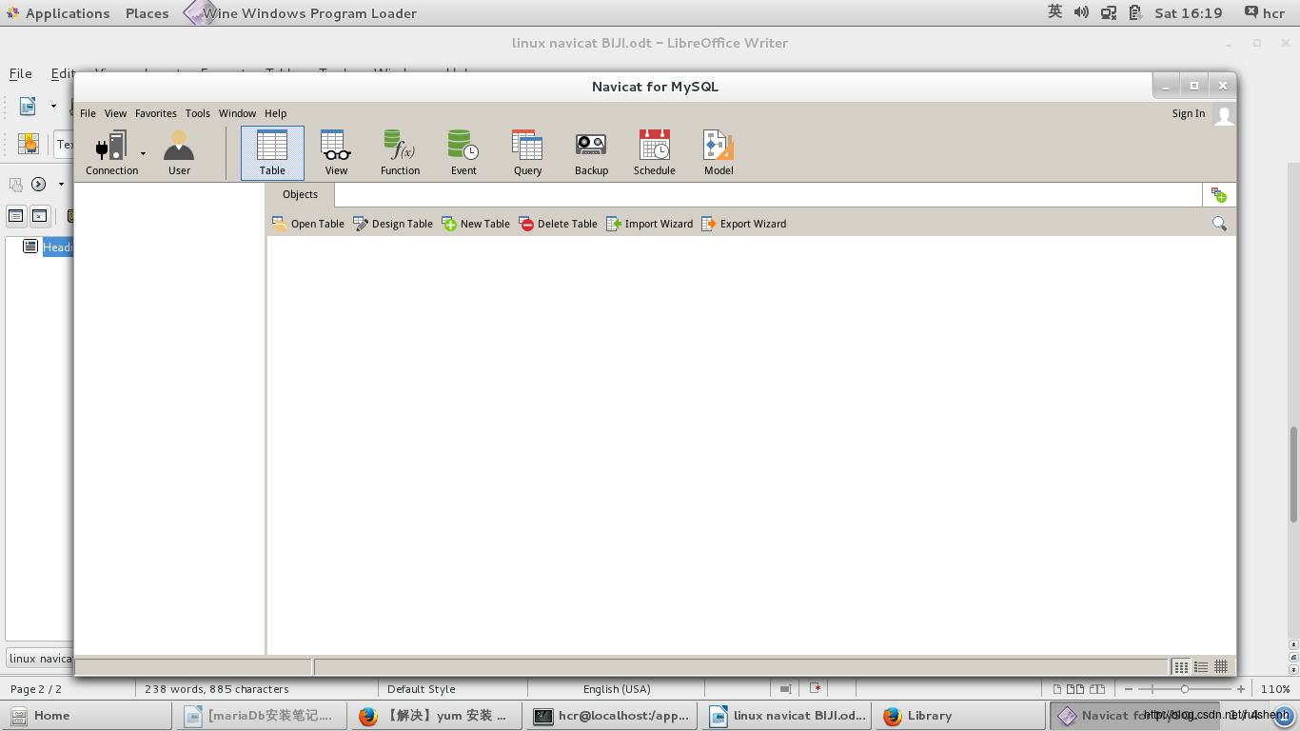Switch to the Objects tab
Viewport: 1300px width, 731px height.
pyautogui.click(x=300, y=194)
